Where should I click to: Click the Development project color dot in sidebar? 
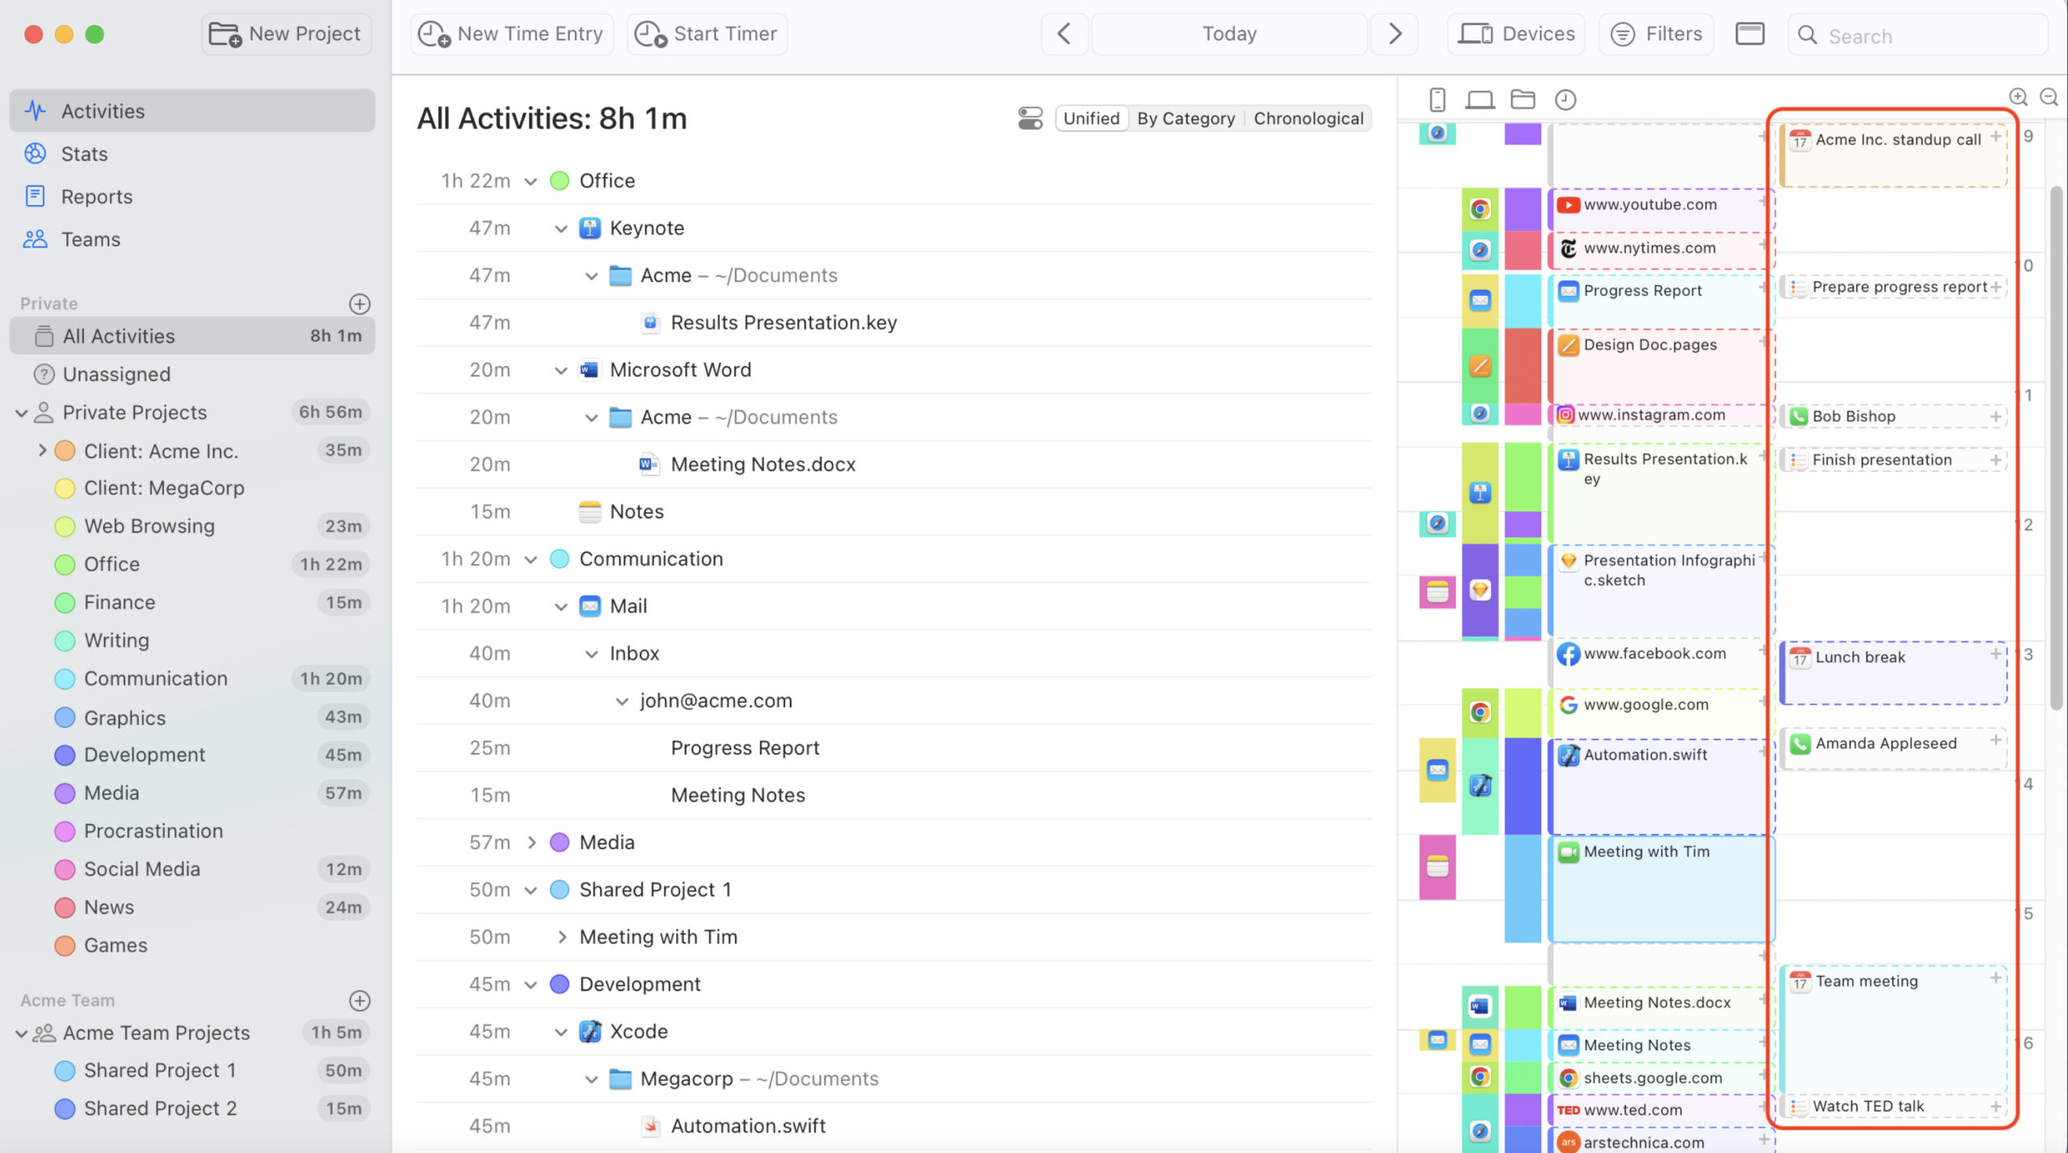[x=65, y=755]
